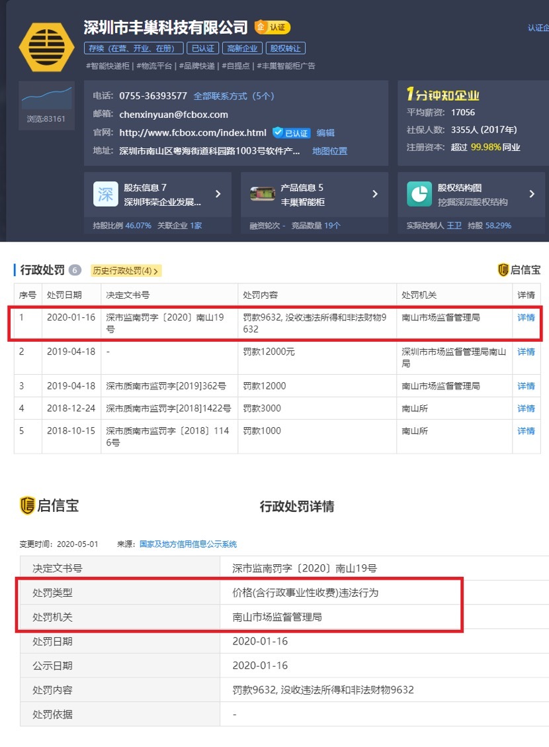The width and height of the screenshot is (549, 747).
Task: Click the 决定文书号 column header
Action: [x=128, y=295]
